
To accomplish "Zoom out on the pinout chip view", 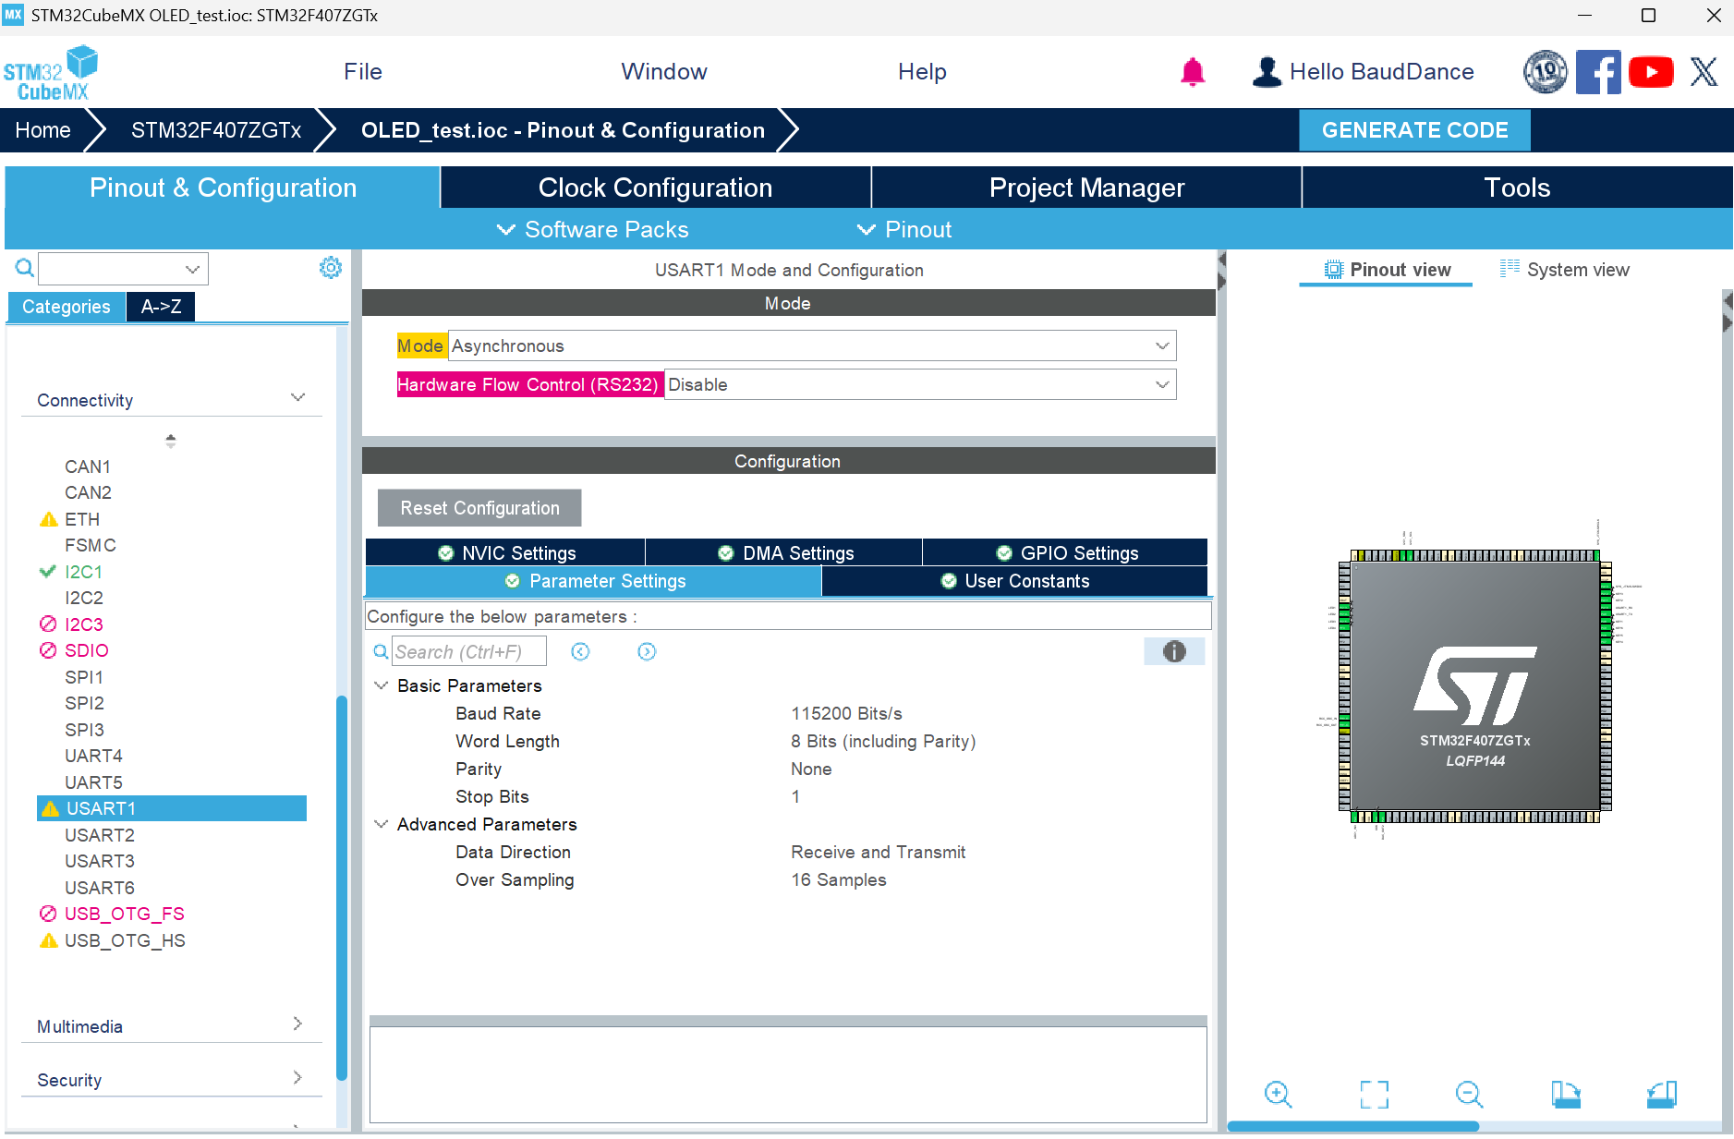I will click(x=1469, y=1095).
